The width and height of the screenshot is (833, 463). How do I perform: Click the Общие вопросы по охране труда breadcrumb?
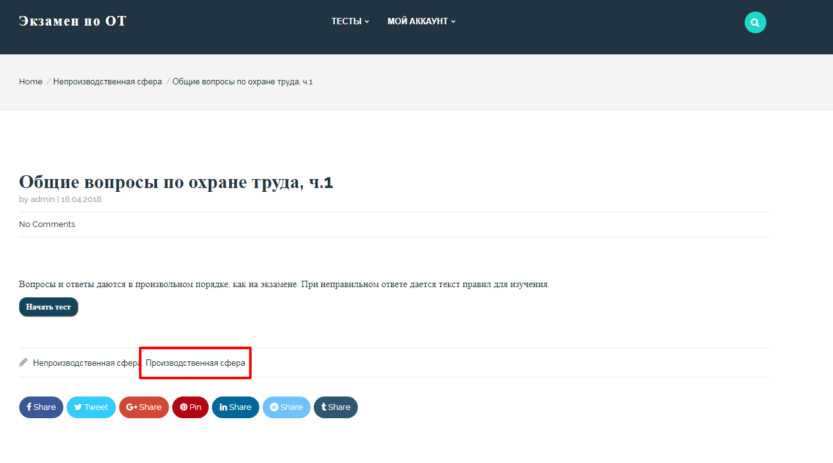[243, 82]
